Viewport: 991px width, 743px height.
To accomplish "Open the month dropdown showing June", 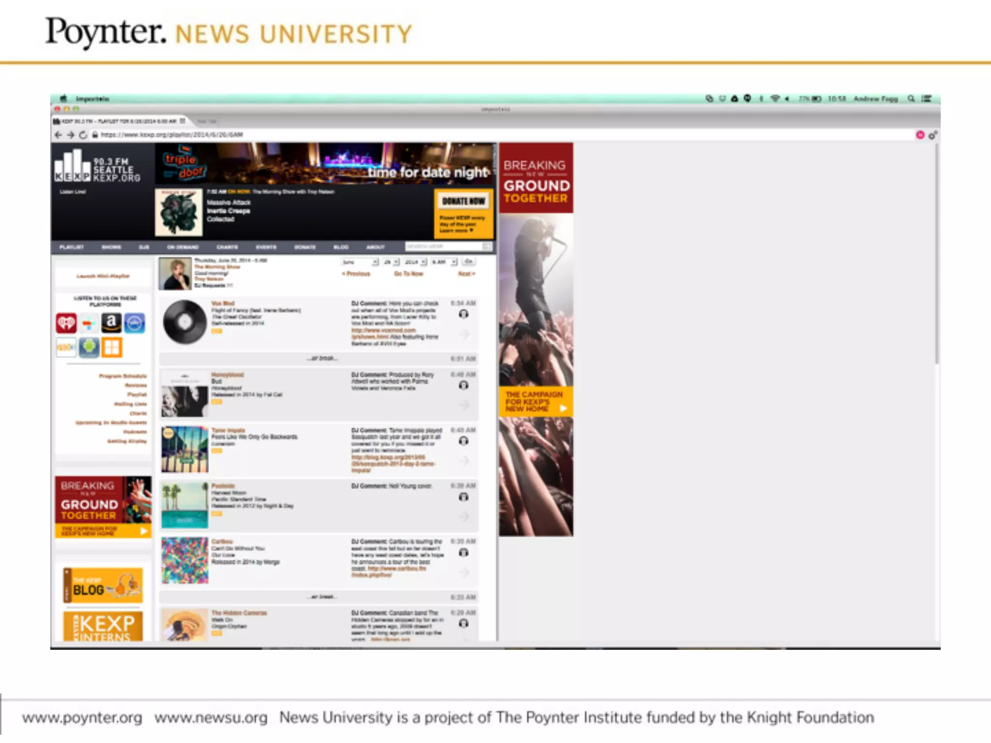I will click(360, 262).
